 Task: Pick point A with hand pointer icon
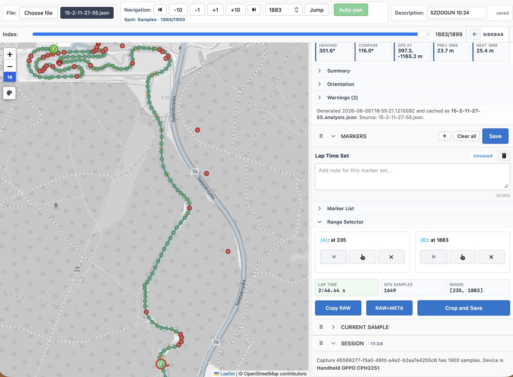[x=363, y=257]
